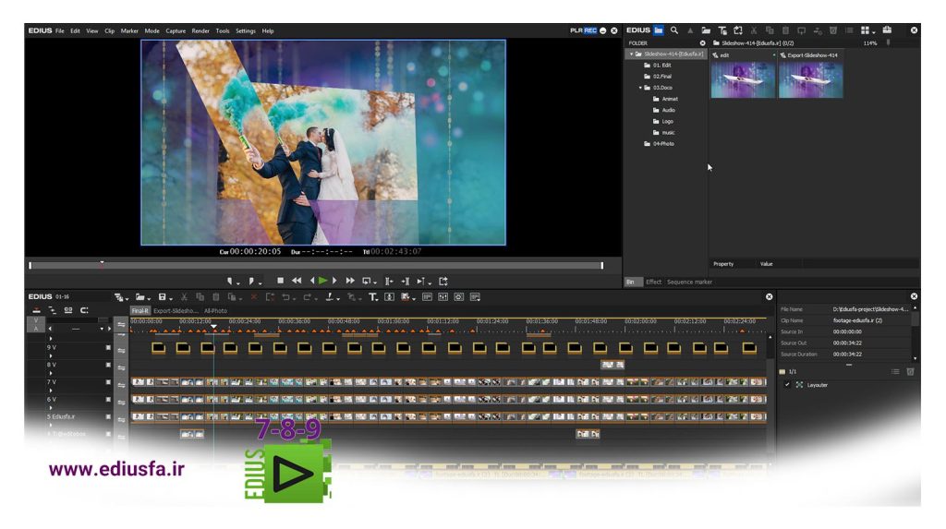
Task: Click the Stop button in player controls
Action: tap(280, 281)
